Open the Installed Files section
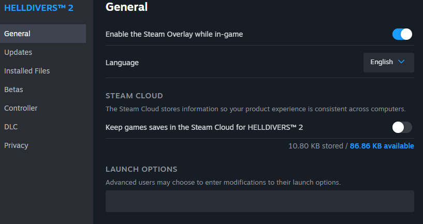 [x=27, y=71]
